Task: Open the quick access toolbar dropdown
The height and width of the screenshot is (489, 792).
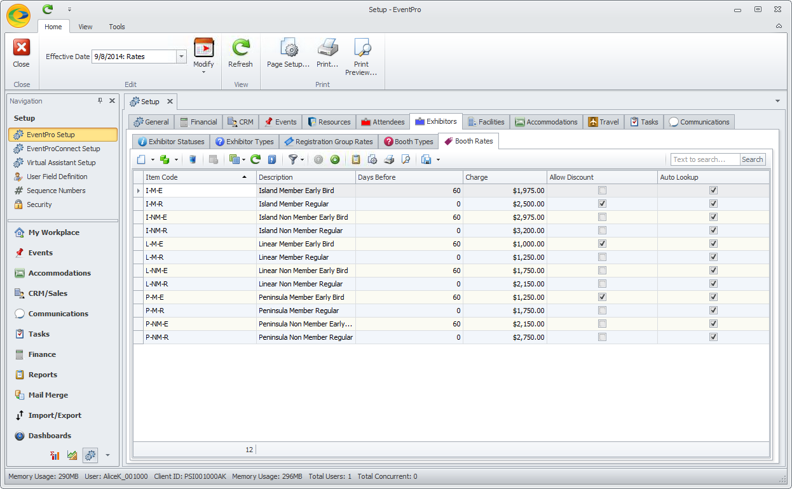Action: tap(69, 10)
